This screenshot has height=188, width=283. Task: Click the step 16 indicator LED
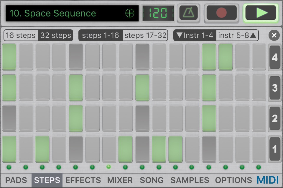click(259, 167)
